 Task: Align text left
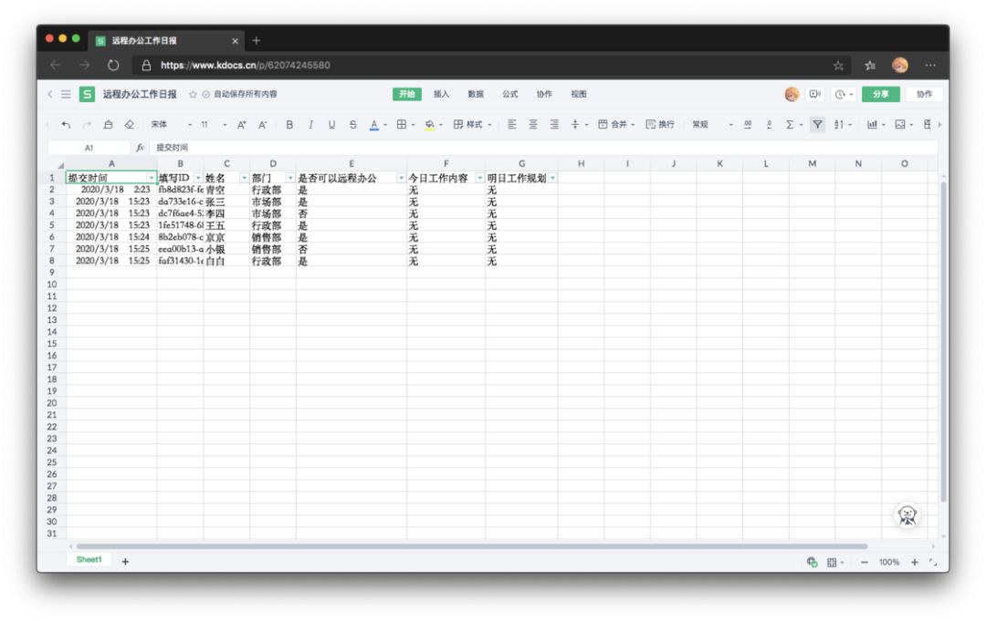click(512, 124)
